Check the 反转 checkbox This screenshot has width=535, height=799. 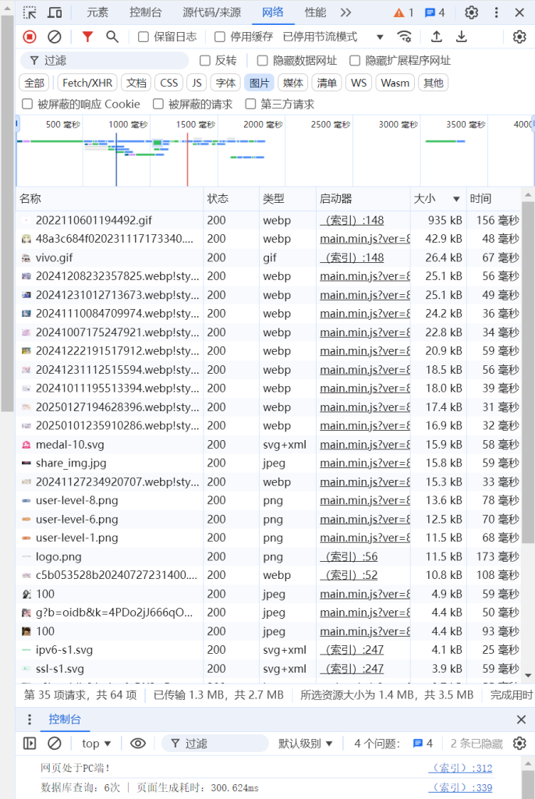[x=205, y=61]
